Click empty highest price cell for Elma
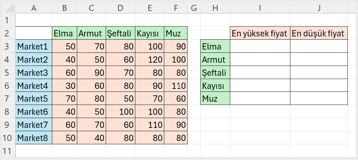This screenshot has height=160, width=358. coord(260,47)
